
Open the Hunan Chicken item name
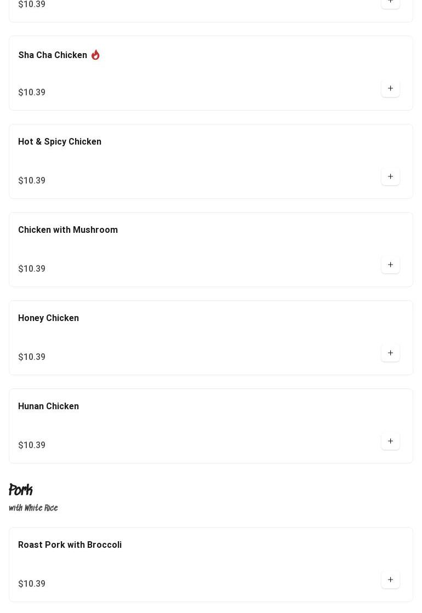(x=48, y=406)
